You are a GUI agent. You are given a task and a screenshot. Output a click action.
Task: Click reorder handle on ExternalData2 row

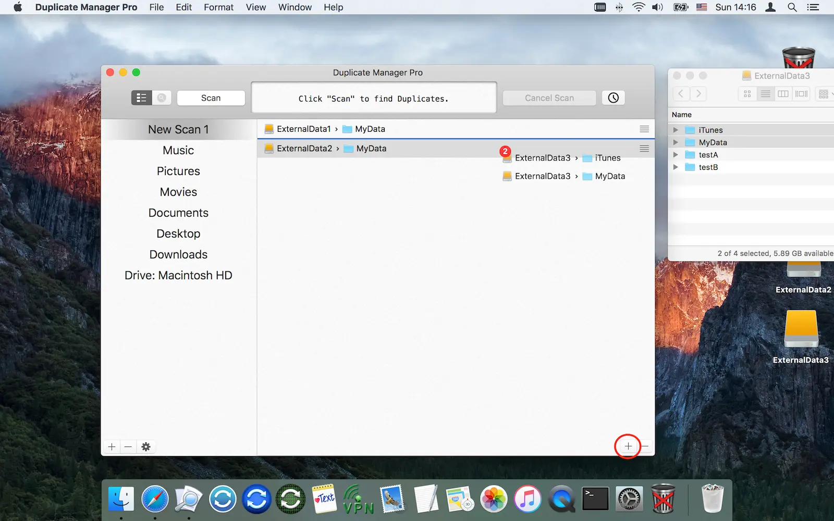pos(644,148)
